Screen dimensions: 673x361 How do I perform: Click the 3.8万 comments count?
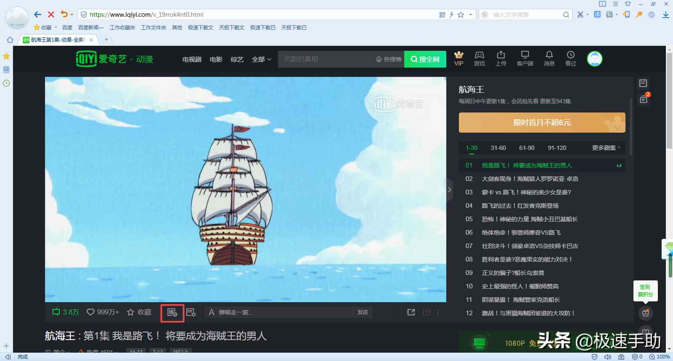[x=66, y=312]
